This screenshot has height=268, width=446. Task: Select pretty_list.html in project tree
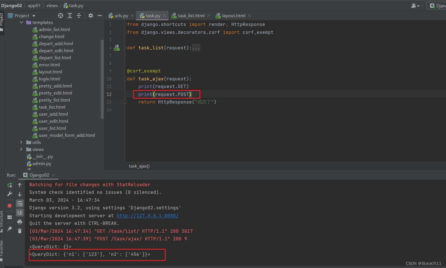click(x=51, y=100)
